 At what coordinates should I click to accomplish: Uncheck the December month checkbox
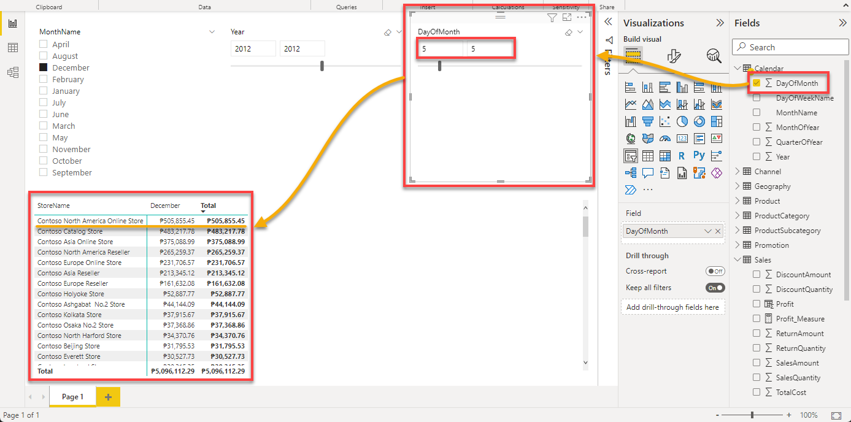click(44, 67)
